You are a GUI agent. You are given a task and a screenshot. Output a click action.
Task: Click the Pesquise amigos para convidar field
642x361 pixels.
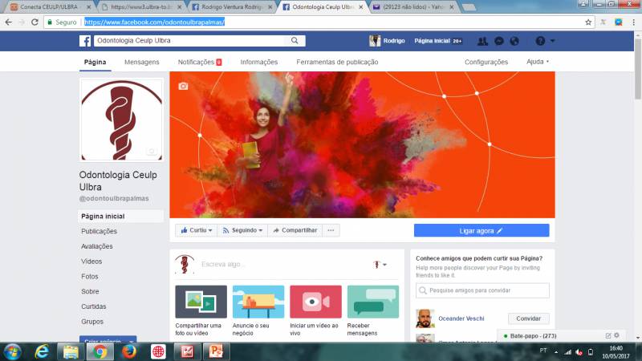[x=482, y=290]
